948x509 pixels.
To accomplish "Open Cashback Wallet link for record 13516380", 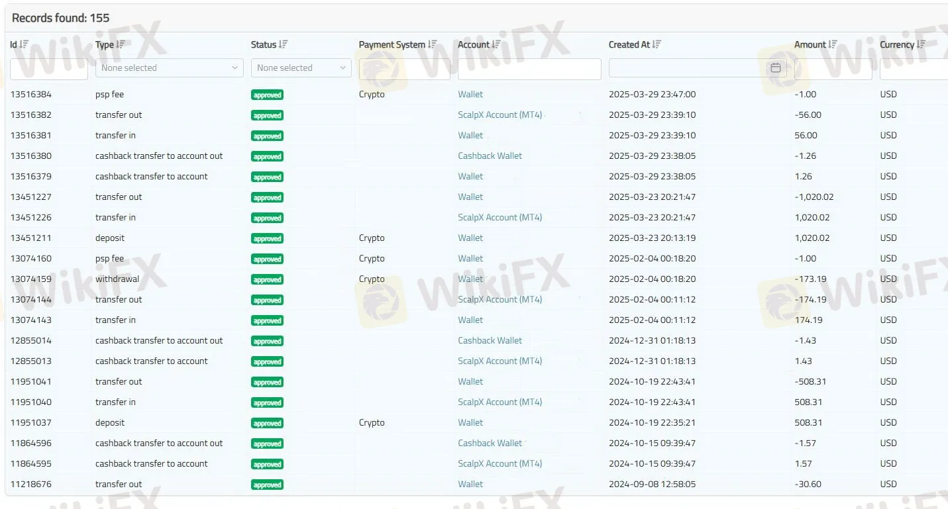I will tap(490, 156).
